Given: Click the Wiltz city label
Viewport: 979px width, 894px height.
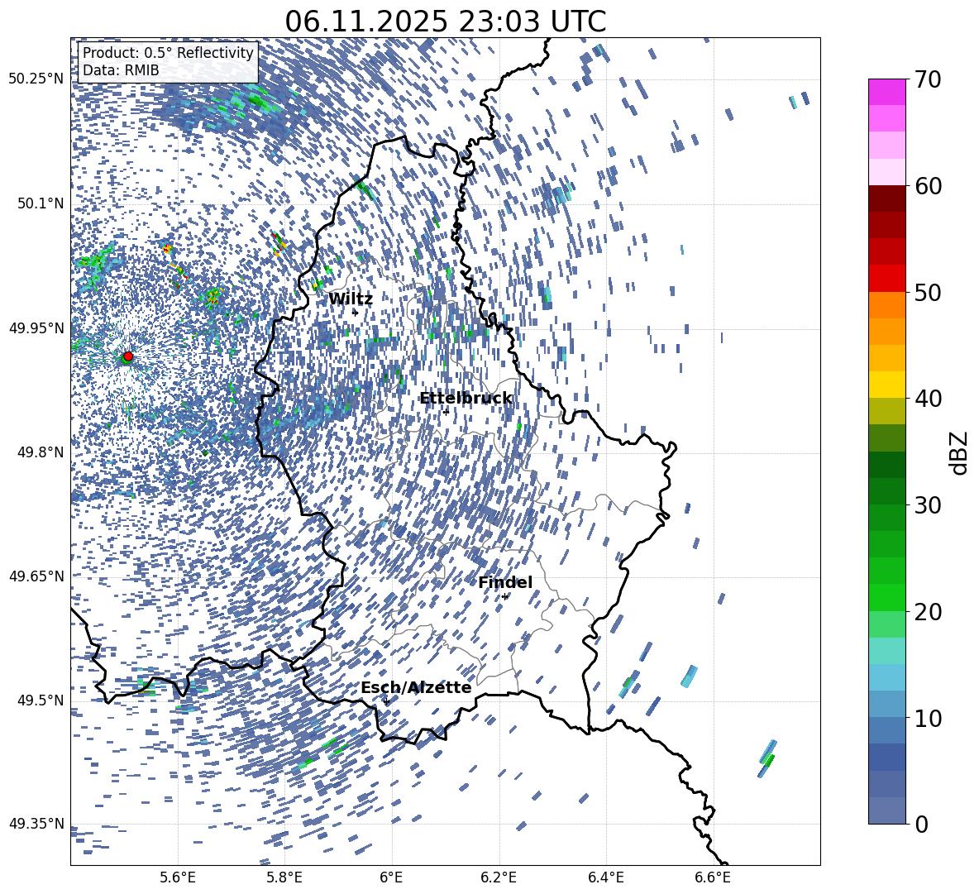Looking at the screenshot, I should pyautogui.click(x=351, y=299).
